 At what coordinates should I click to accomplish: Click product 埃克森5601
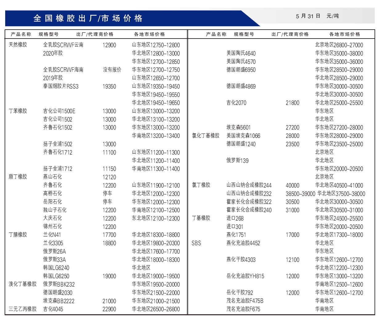coord(238,127)
